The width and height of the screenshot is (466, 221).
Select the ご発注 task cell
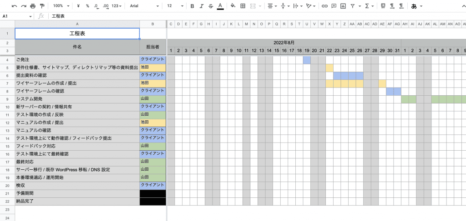point(77,60)
